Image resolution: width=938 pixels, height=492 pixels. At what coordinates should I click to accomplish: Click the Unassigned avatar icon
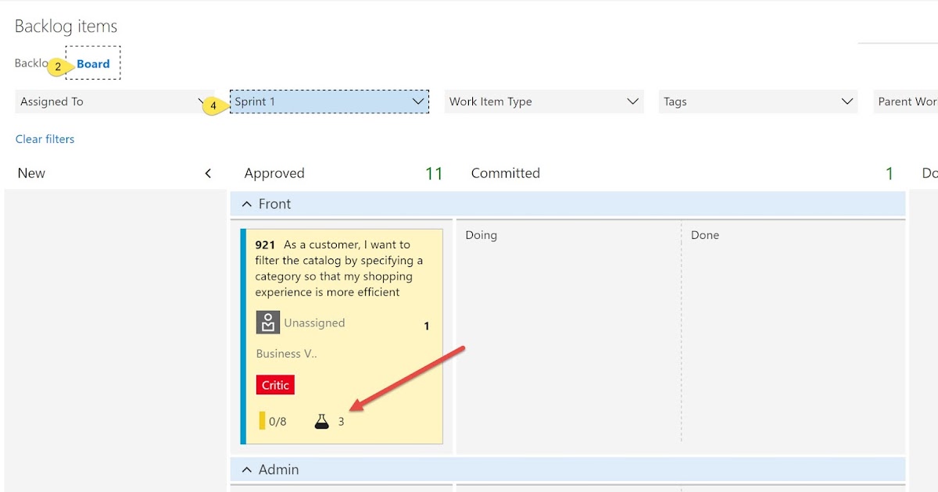pyautogui.click(x=267, y=322)
